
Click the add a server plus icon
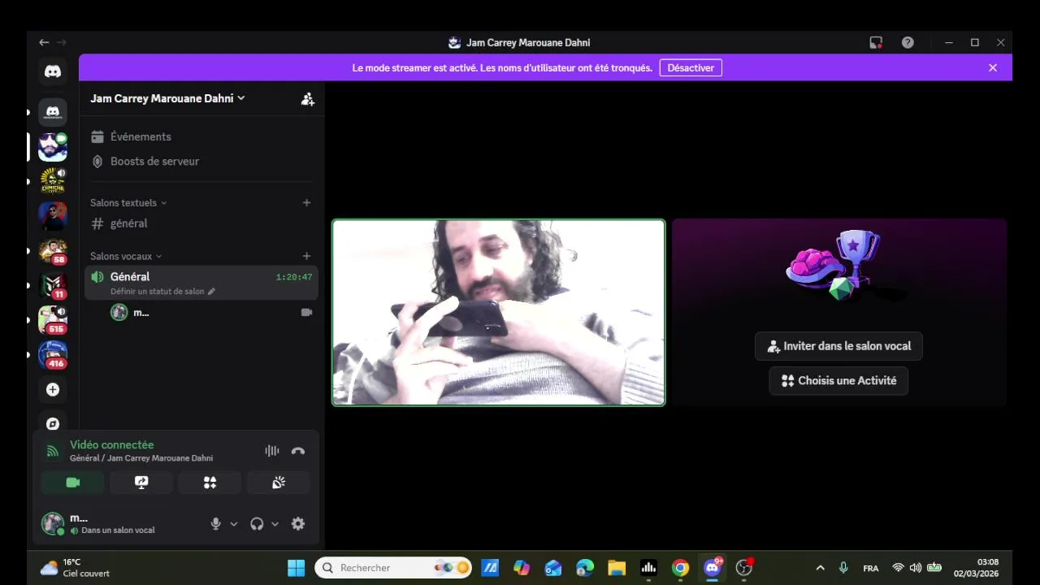click(x=53, y=390)
